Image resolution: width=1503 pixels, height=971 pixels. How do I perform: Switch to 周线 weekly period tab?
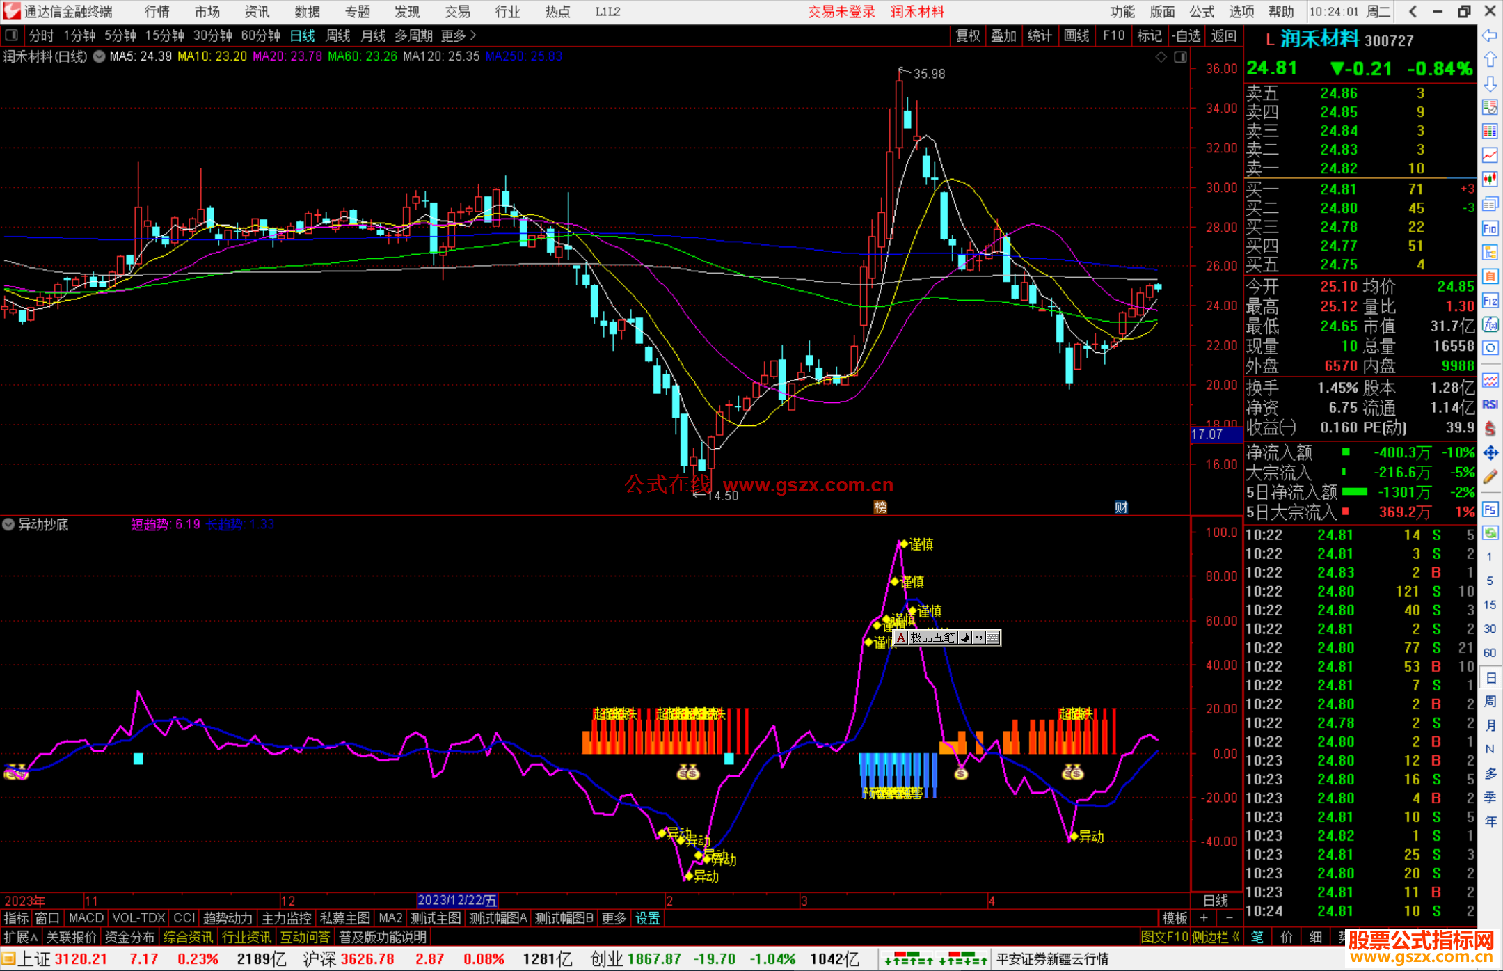(337, 35)
